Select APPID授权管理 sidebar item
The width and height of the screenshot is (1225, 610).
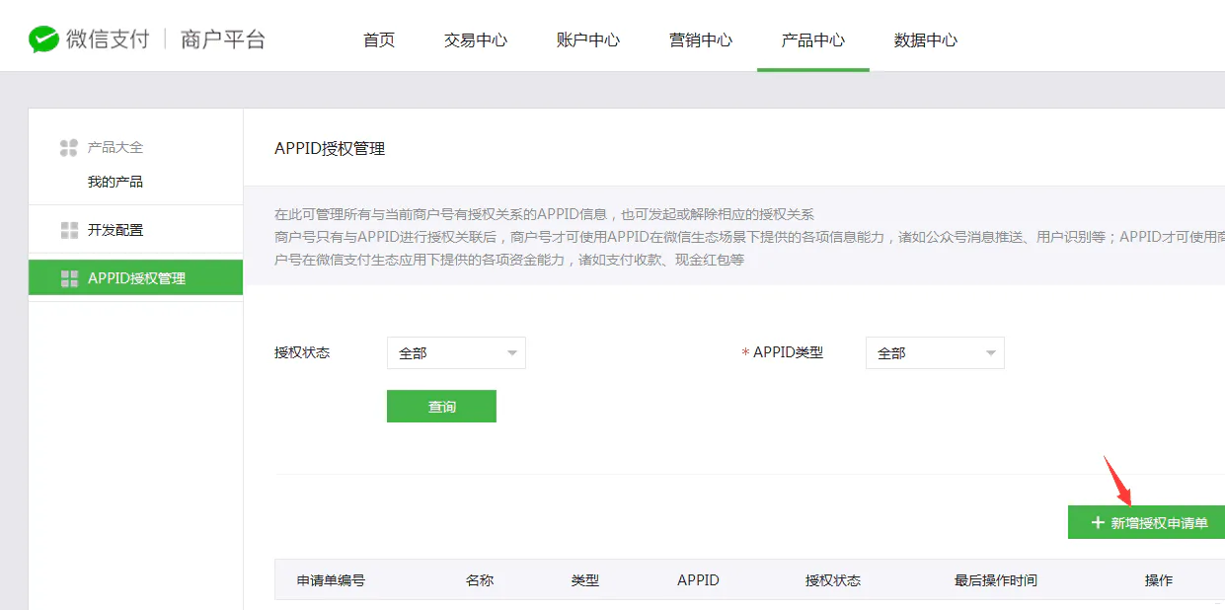coord(135,277)
